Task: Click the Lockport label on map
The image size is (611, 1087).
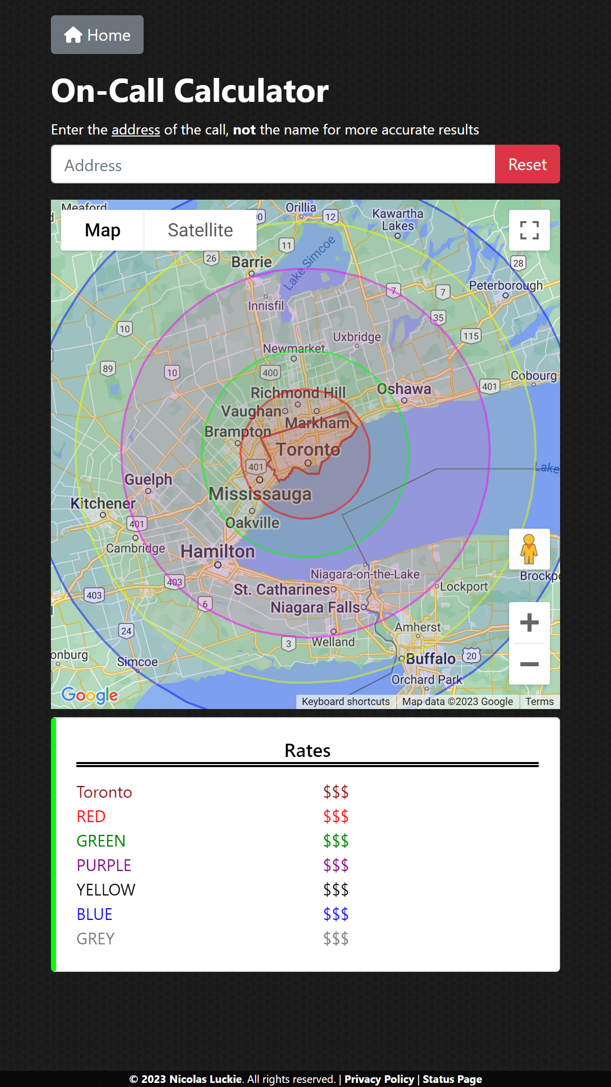Action: 464,586
